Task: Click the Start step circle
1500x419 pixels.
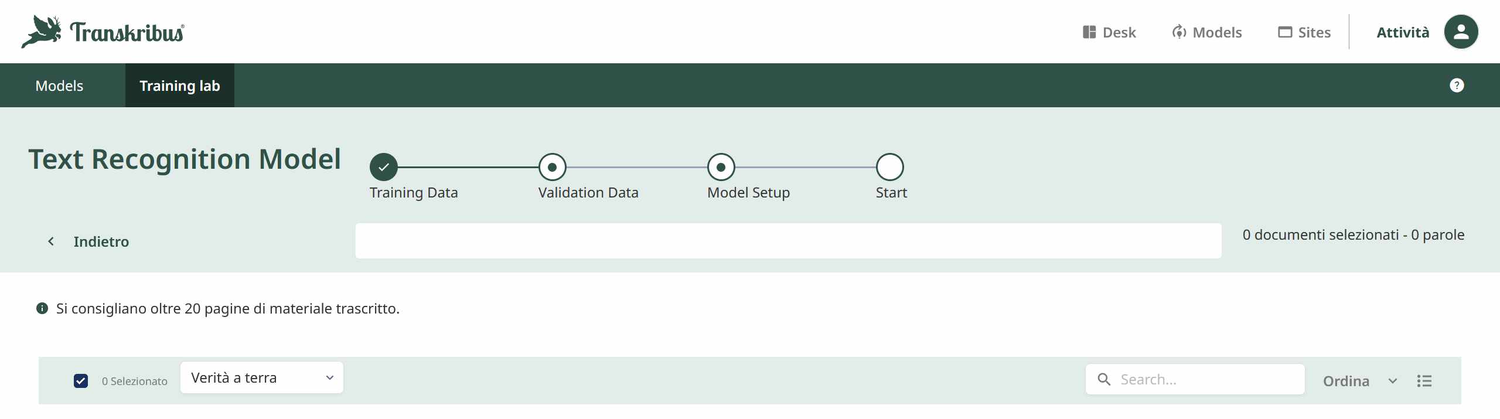Action: click(x=889, y=168)
